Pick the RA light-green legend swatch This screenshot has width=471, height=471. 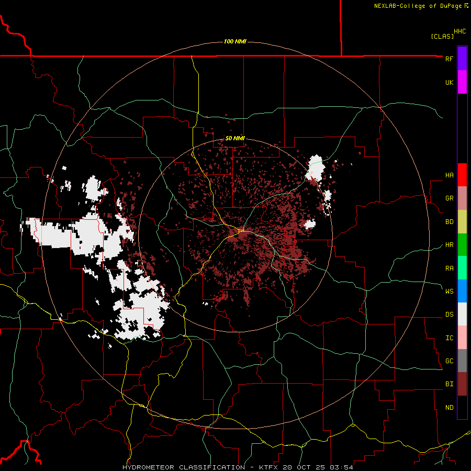pyautogui.click(x=462, y=268)
